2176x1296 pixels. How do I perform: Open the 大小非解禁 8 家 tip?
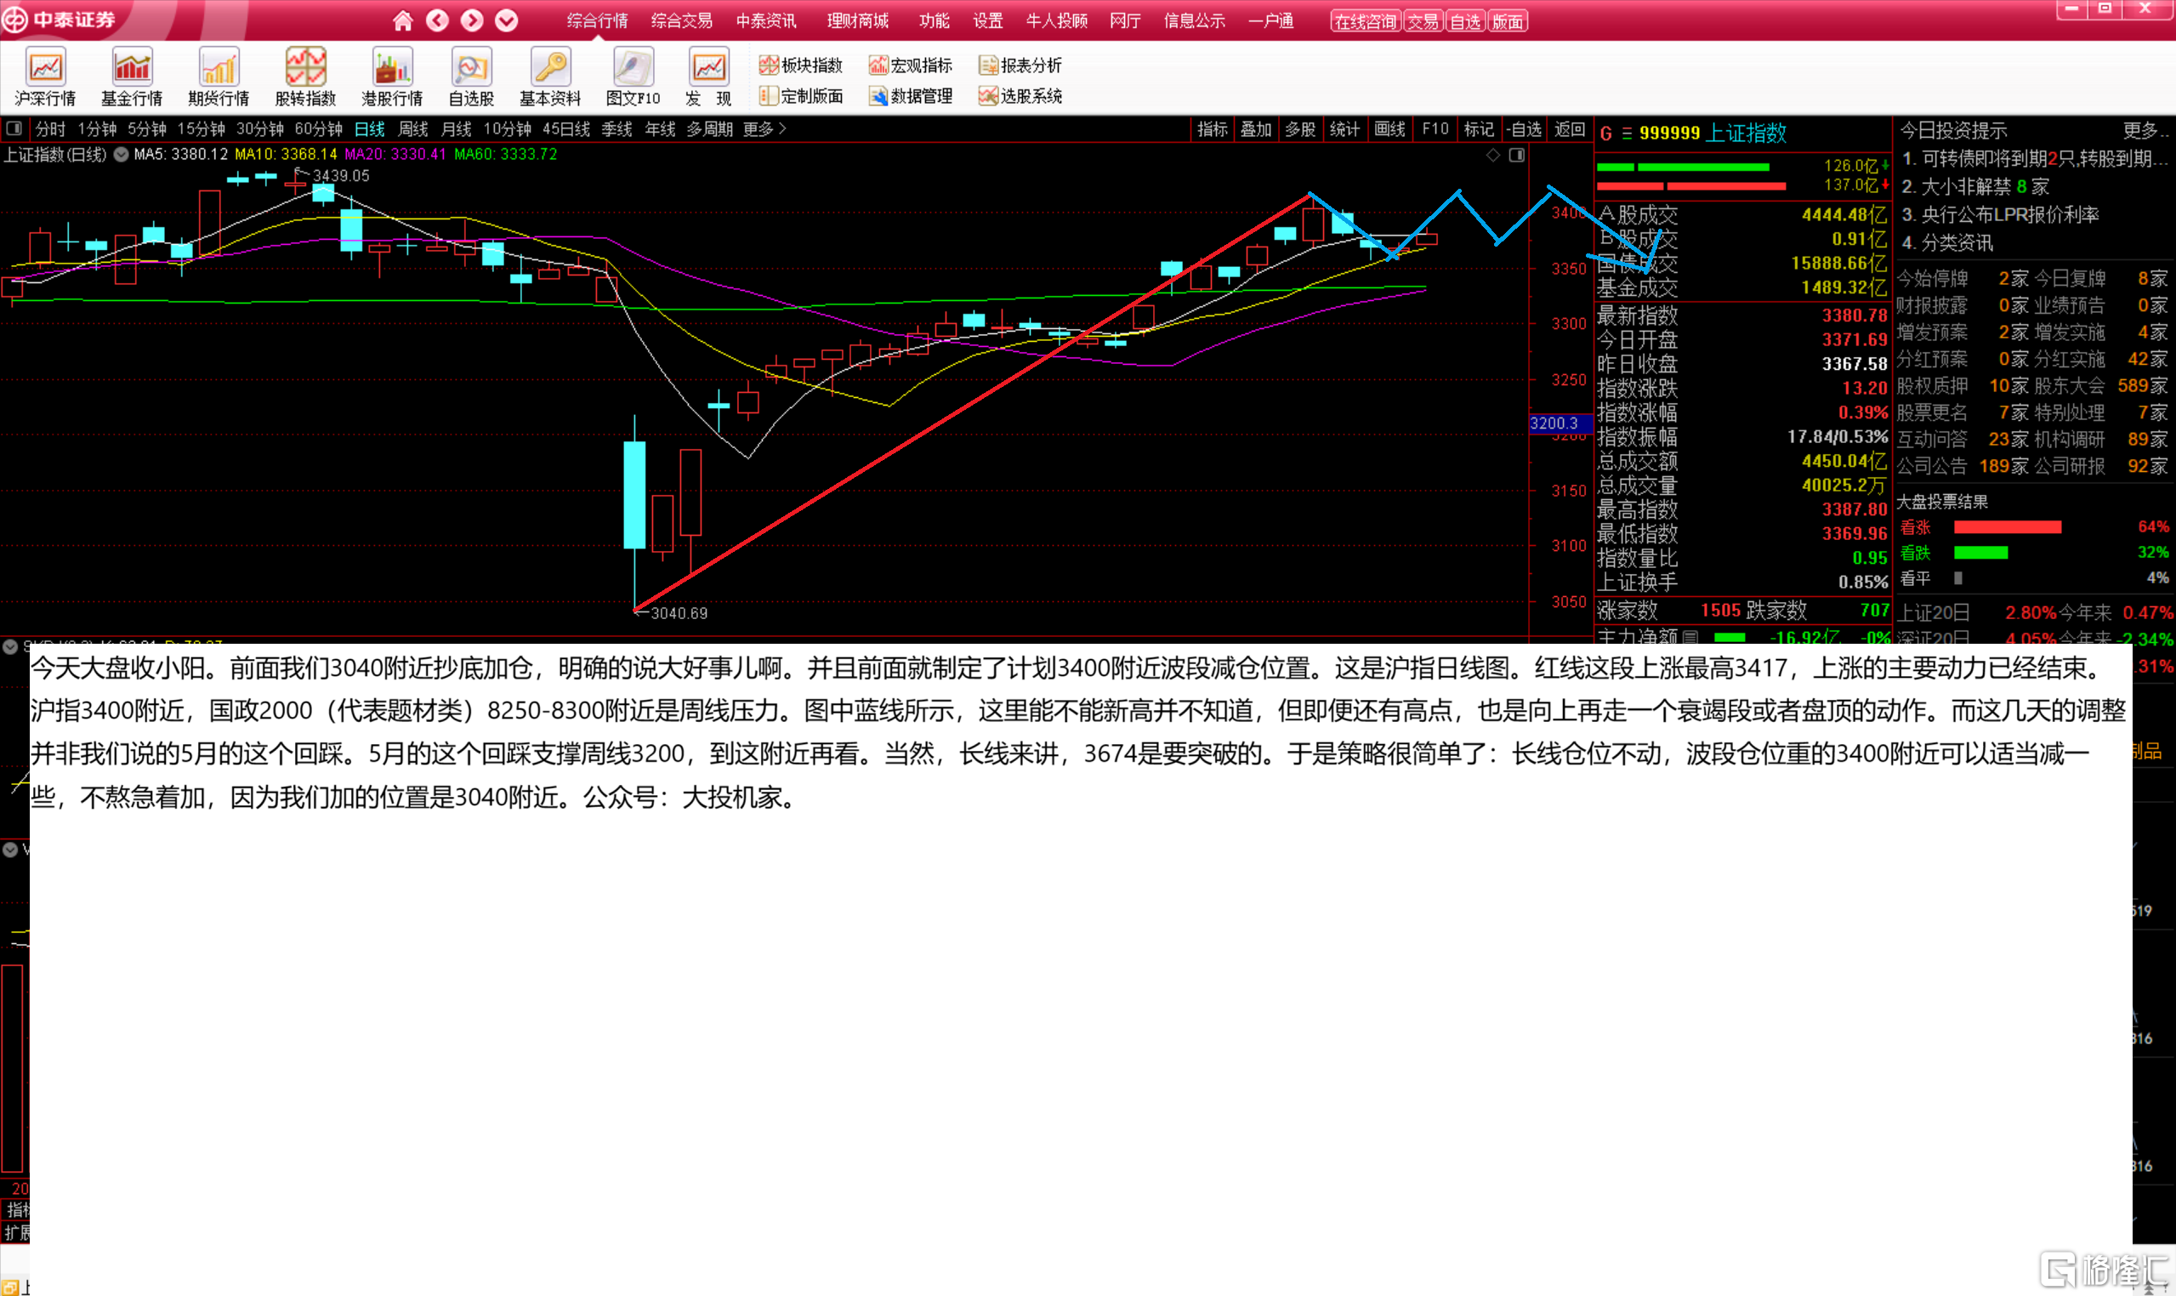coord(1975,187)
